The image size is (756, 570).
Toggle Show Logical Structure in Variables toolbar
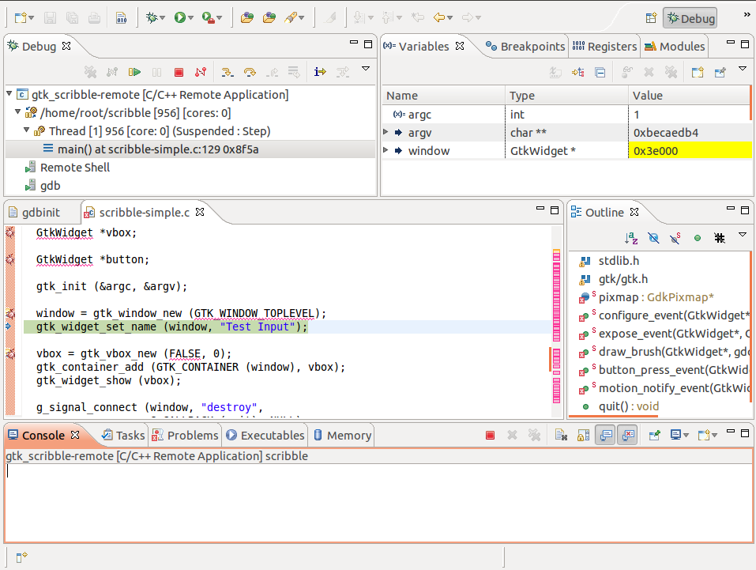578,73
